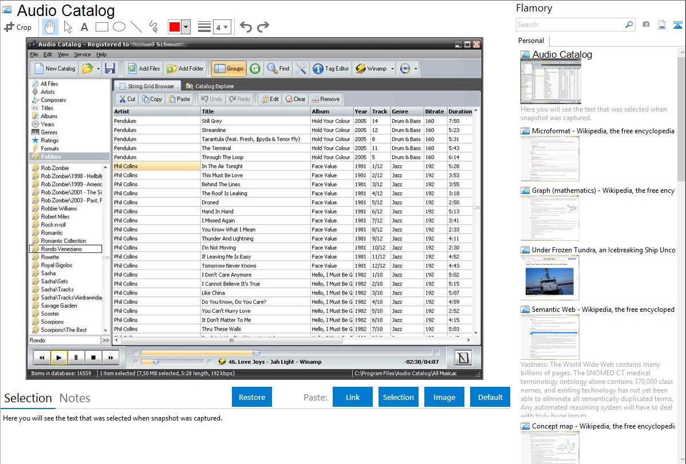Click the Copy button in grid toolbar
This screenshot has width=686, height=464.
tap(152, 100)
